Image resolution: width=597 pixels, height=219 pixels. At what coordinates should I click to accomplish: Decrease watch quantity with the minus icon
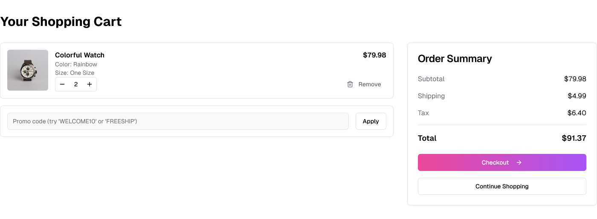pyautogui.click(x=62, y=84)
